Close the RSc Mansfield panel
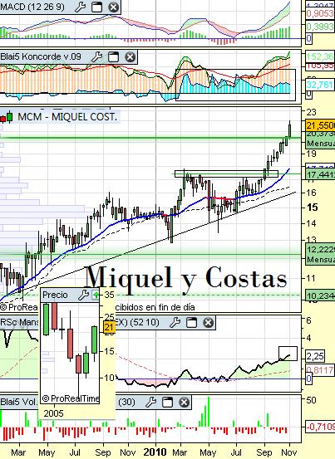The width and height of the screenshot is (335, 459). point(209,323)
